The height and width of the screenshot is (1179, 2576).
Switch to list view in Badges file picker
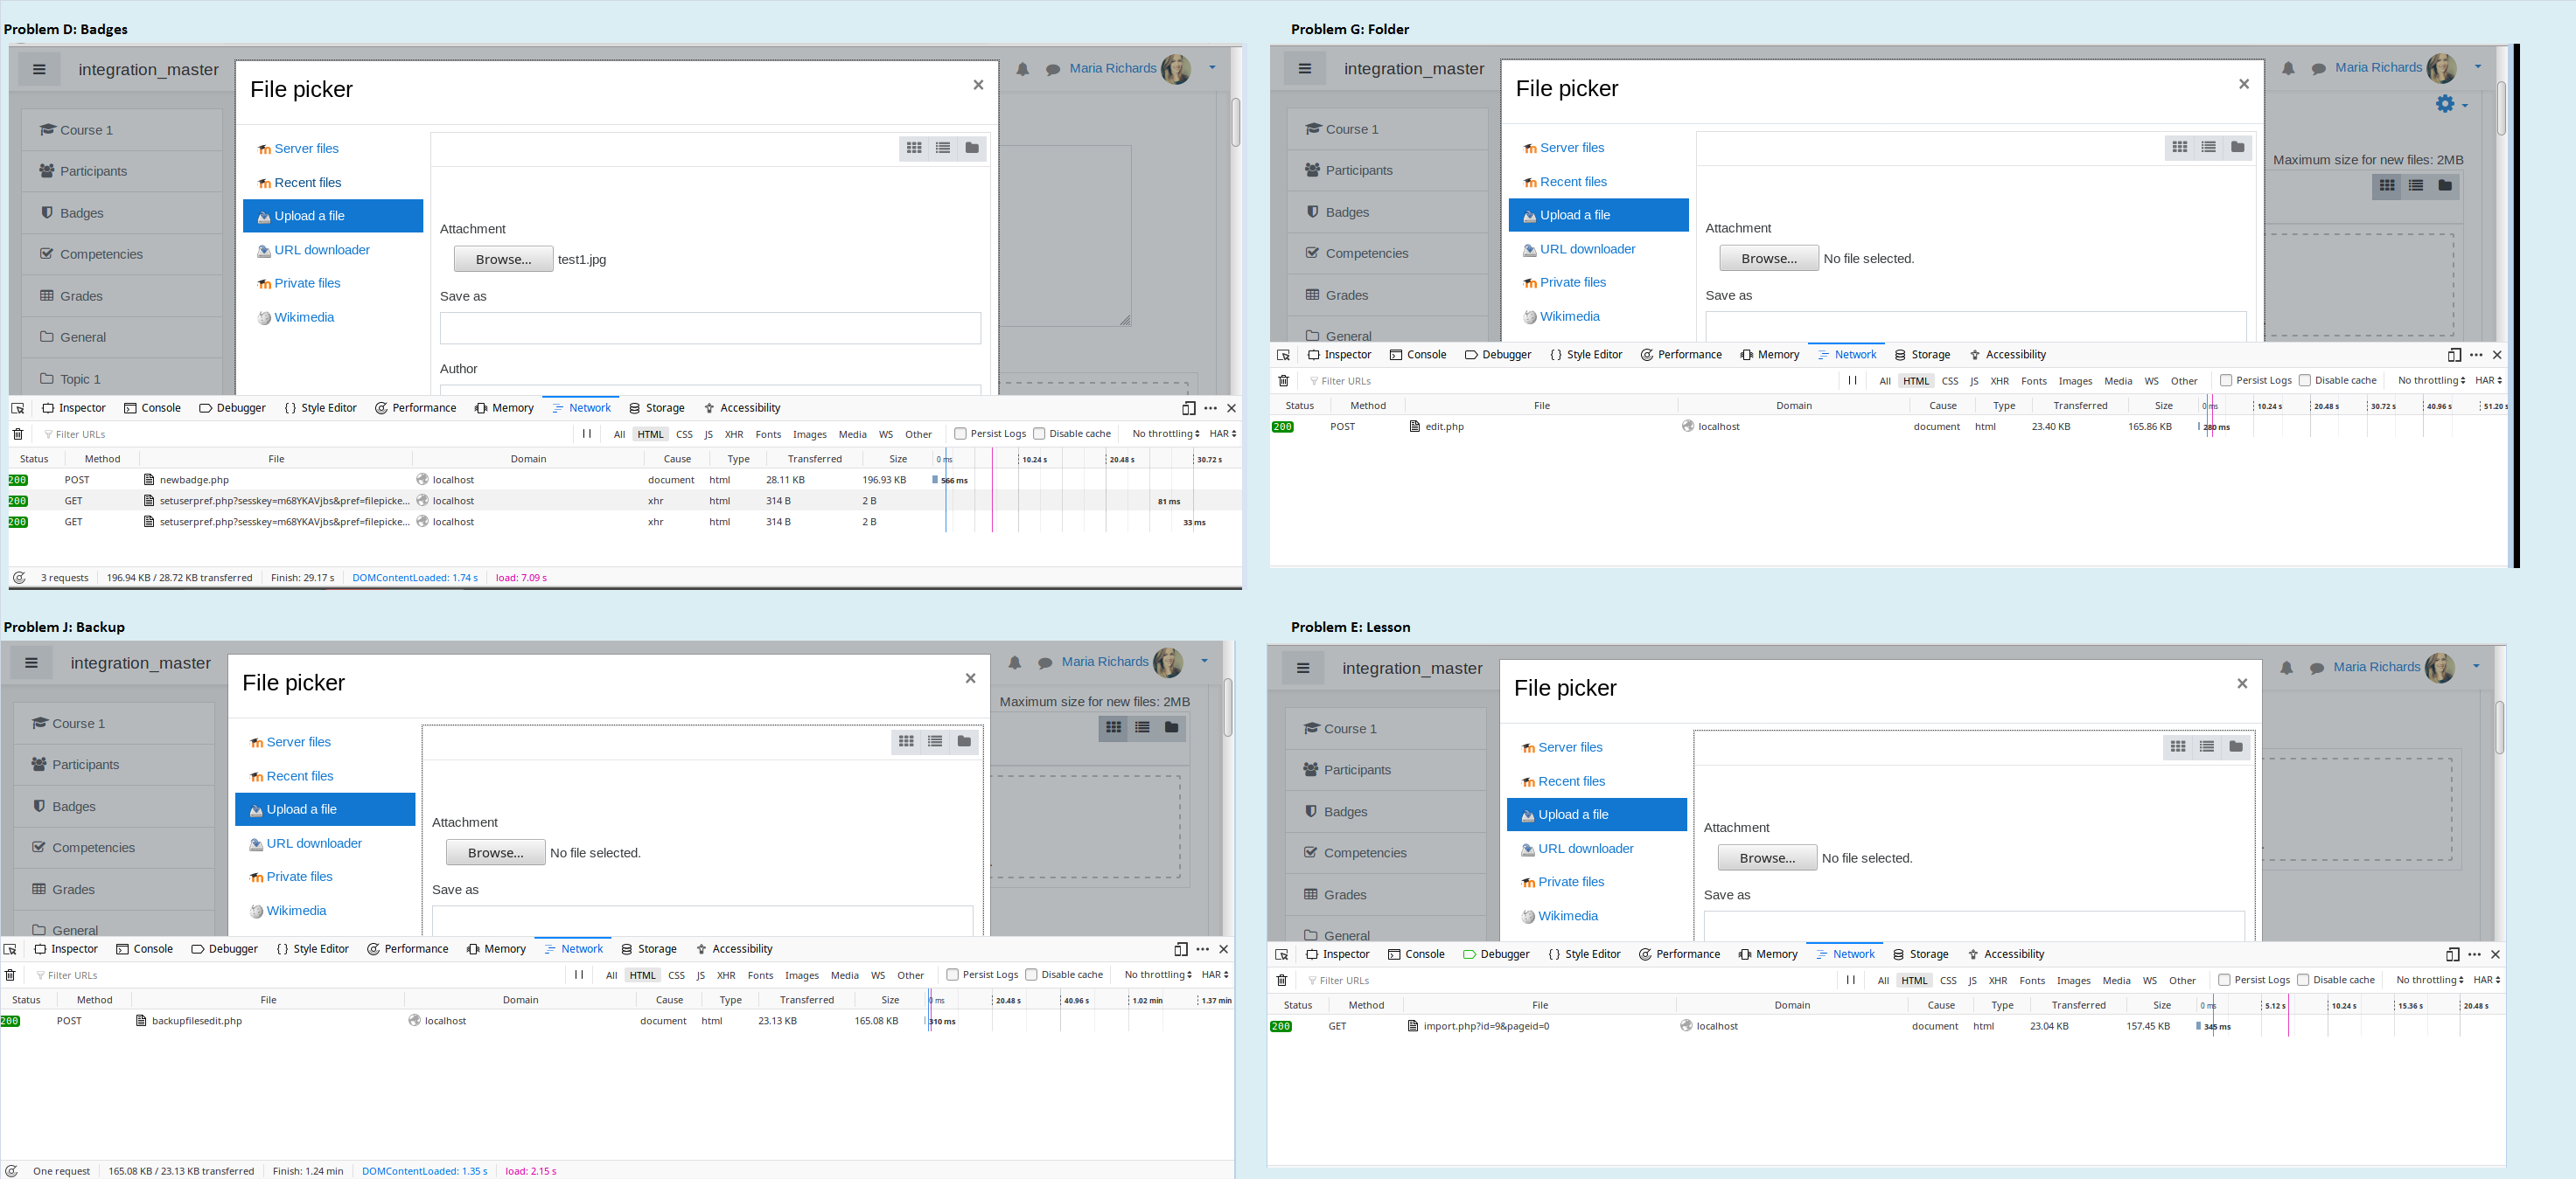[x=943, y=148]
